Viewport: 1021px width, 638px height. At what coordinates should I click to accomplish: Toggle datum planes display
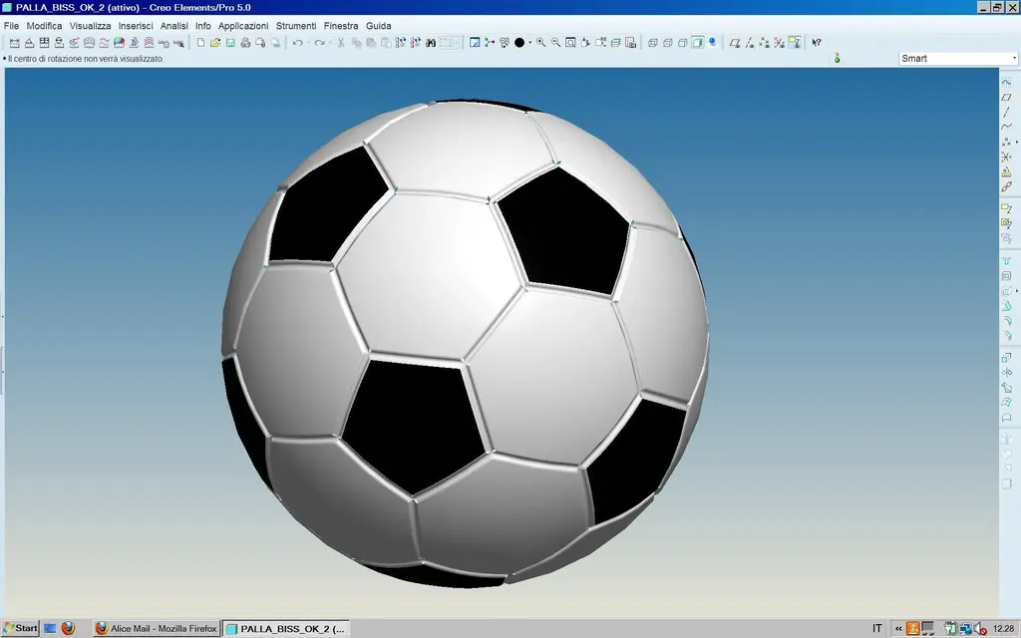tap(735, 43)
